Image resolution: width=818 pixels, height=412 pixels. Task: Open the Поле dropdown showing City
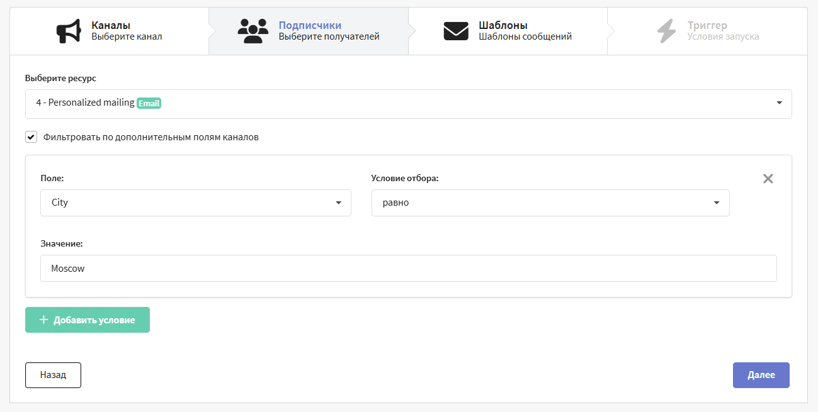pos(195,203)
